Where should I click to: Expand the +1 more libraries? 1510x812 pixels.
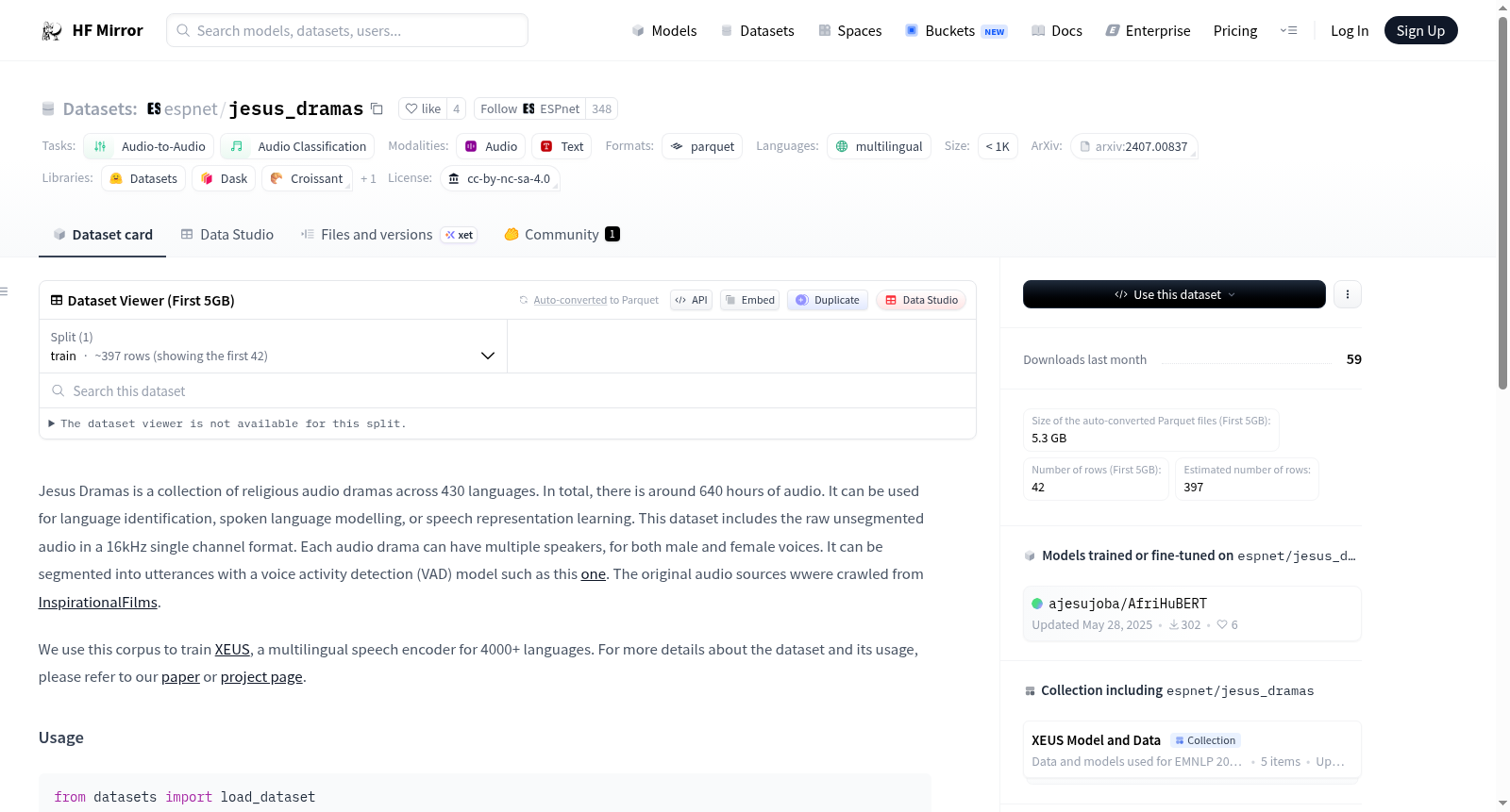click(368, 178)
